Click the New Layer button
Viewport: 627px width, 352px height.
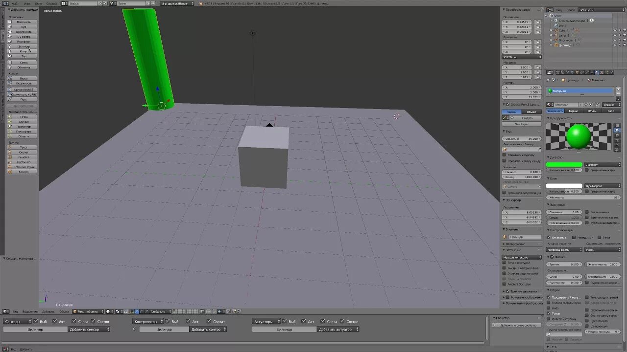tap(521, 124)
